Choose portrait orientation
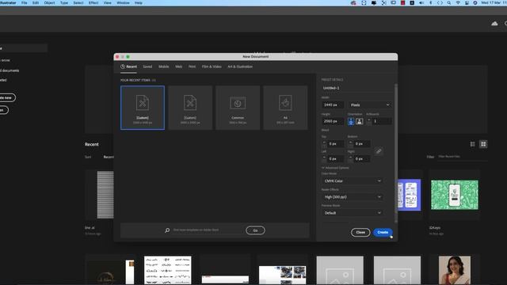The image size is (507, 285). pyautogui.click(x=351, y=121)
